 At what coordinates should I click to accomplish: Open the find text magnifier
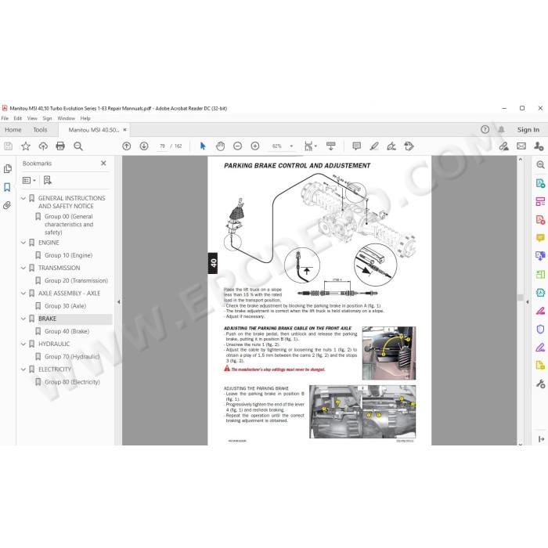78,146
